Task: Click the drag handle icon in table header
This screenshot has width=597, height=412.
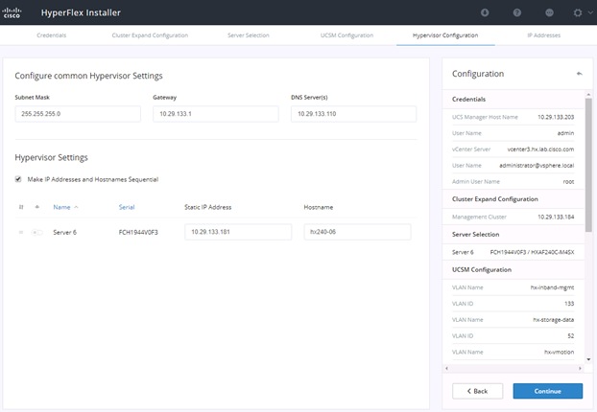Action: (x=21, y=207)
